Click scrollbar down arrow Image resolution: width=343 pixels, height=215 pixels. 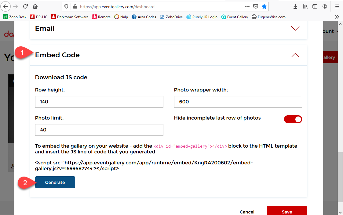coord(340,212)
